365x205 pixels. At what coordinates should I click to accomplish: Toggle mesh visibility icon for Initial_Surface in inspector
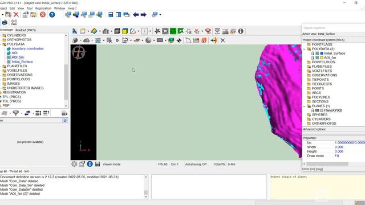pos(317,53)
